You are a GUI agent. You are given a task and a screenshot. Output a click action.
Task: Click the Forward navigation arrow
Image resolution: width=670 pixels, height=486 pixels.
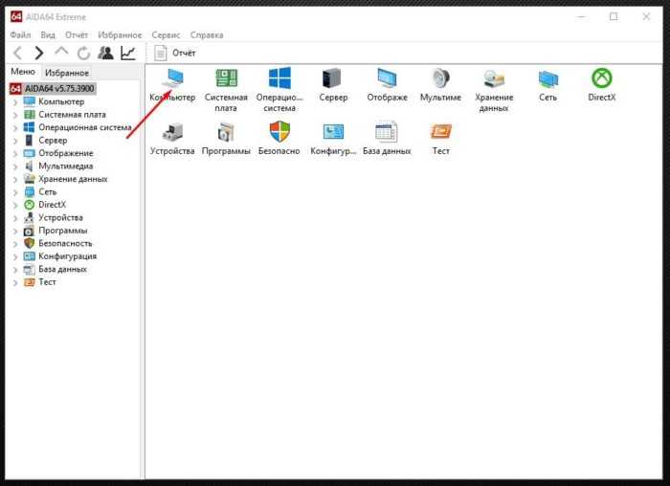tap(39, 53)
